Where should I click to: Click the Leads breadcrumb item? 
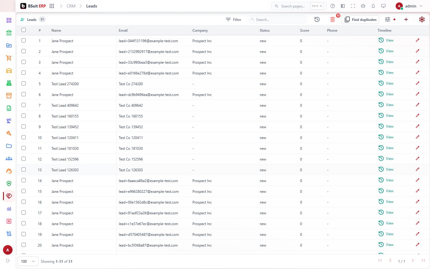click(x=92, y=6)
